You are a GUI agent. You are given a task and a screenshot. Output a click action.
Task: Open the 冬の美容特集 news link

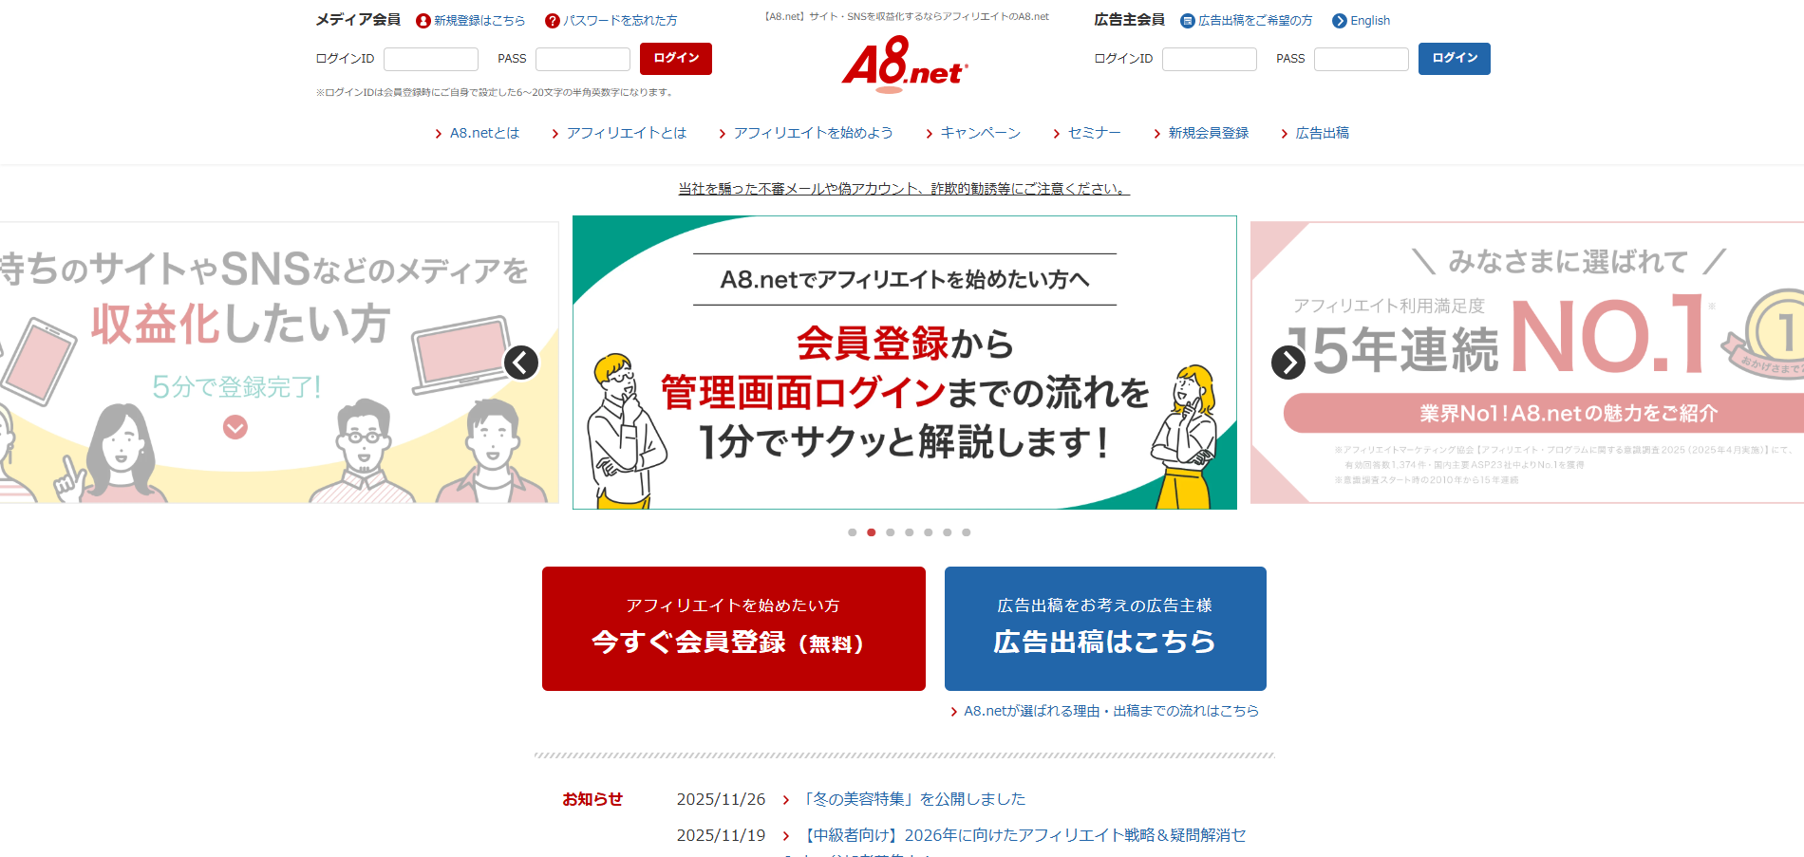[x=914, y=799]
